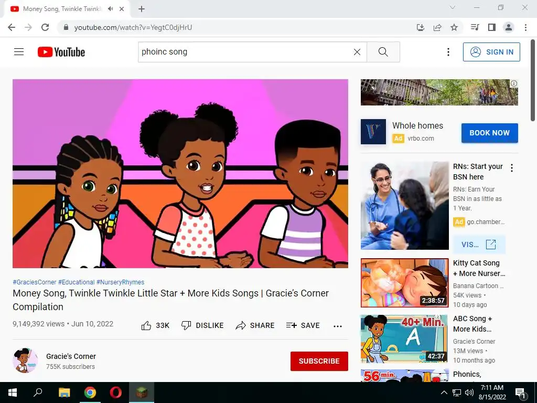Image resolution: width=537 pixels, height=403 pixels.
Task: Pause the video by clicking the player
Action: click(x=180, y=173)
